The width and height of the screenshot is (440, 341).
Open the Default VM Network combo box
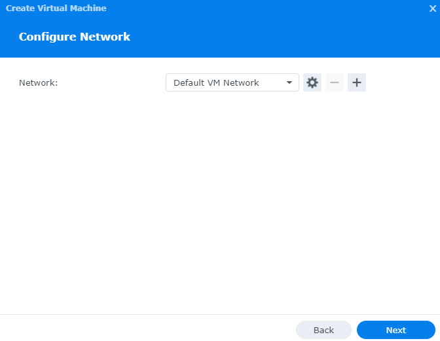[232, 82]
